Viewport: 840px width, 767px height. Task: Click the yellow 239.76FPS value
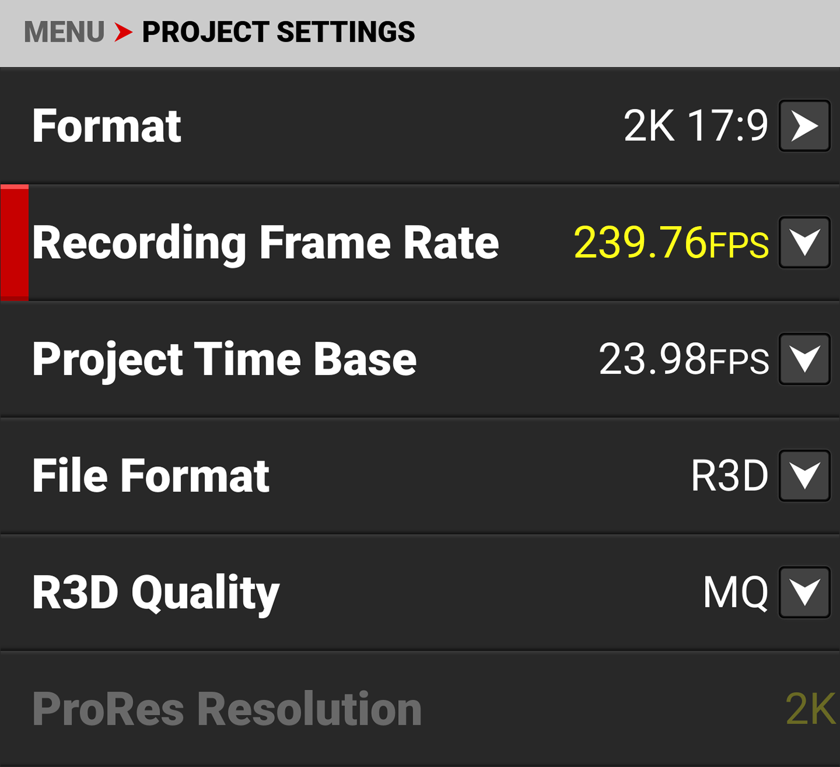click(x=671, y=242)
